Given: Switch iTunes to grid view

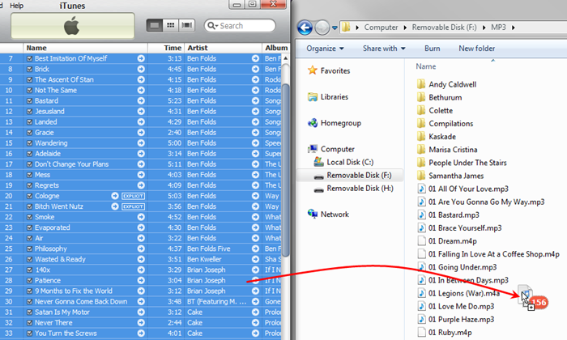Looking at the screenshot, I should tap(170, 25).
